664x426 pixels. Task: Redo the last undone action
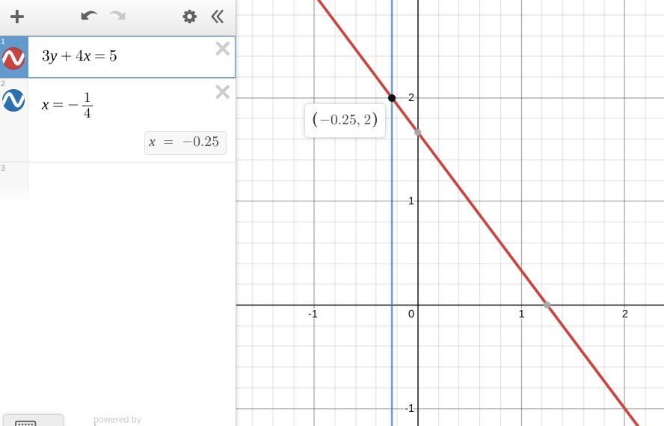tap(117, 16)
